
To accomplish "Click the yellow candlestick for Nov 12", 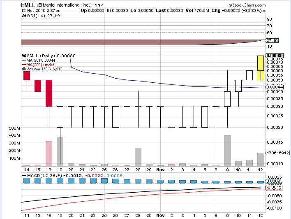I will 260,68.
